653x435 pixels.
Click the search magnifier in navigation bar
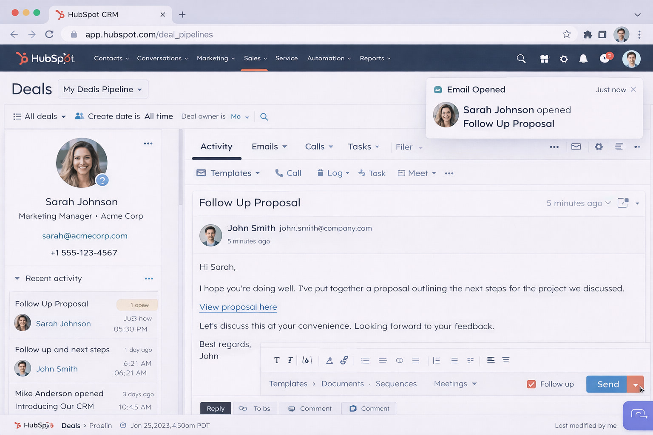coord(521,59)
